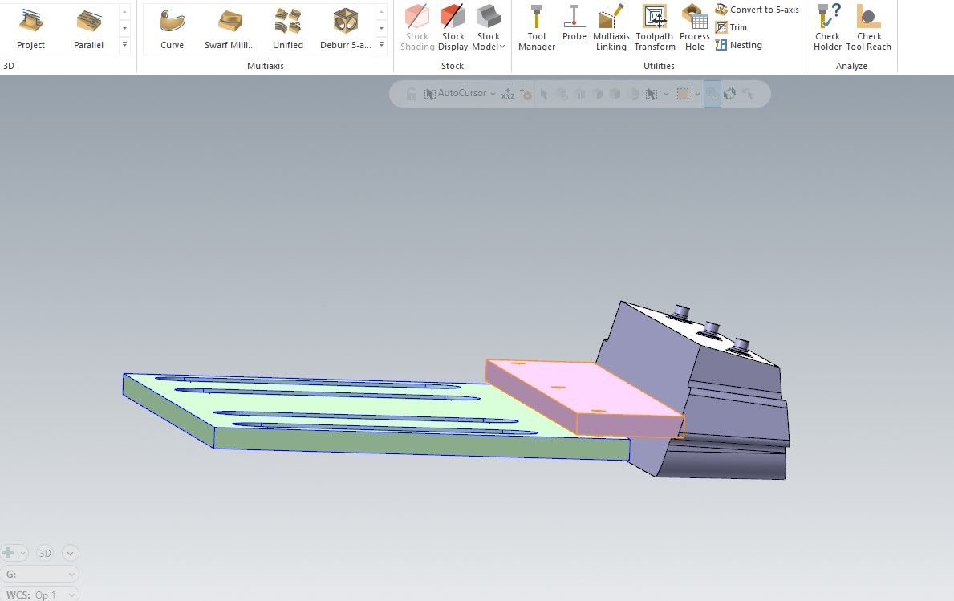Toggle Stock Display on or off
Image resolution: width=954 pixels, height=601 pixels.
click(x=453, y=29)
